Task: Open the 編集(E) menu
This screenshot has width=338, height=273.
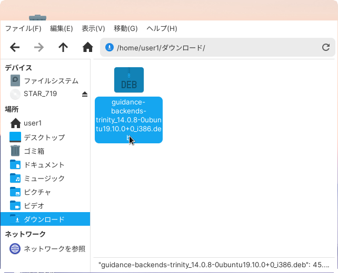Action: click(62, 28)
